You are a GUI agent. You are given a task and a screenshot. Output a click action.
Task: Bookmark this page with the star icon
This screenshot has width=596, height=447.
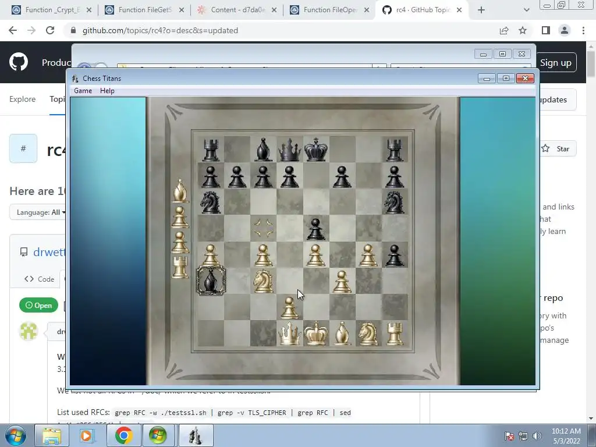[523, 30]
